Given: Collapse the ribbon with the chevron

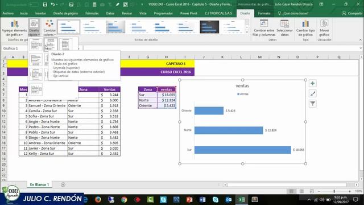Looking at the screenshot, I should (x=360, y=40).
